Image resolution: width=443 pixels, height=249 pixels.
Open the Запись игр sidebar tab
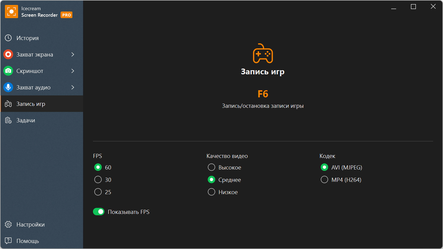click(42, 104)
